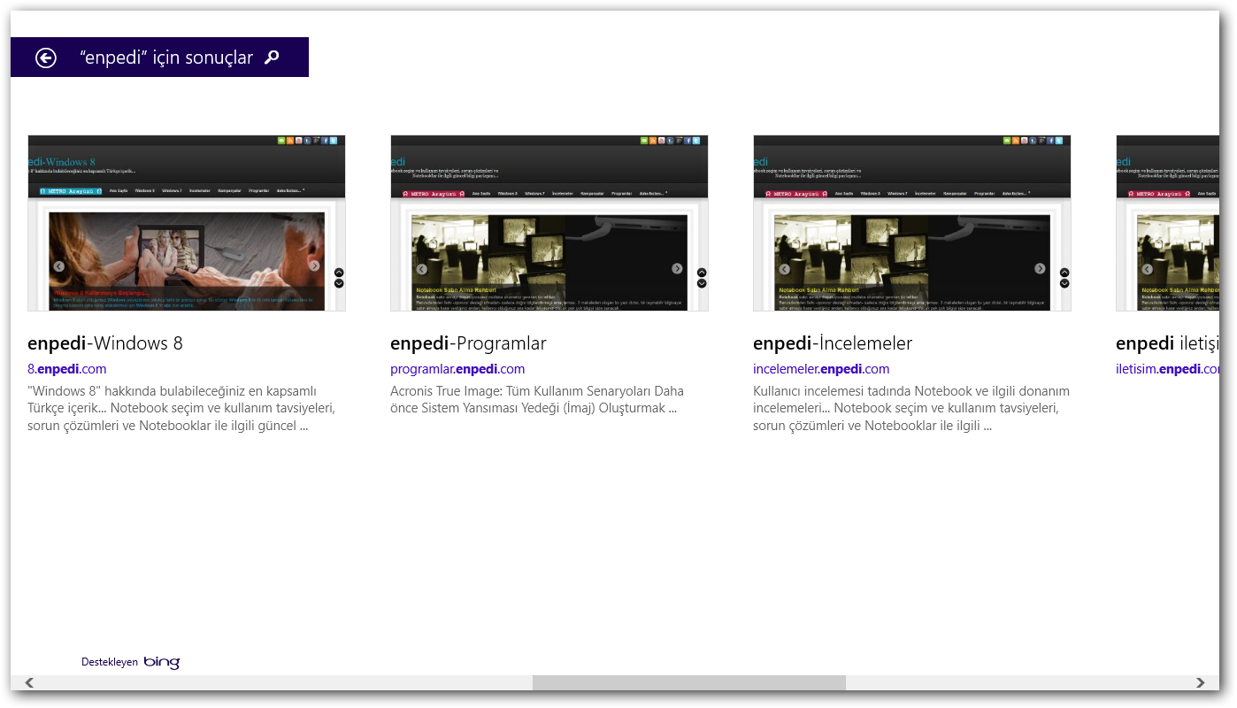The image size is (1237, 708).
Task: Follow the iletisim.enpedi.com URL link
Action: [x=1167, y=369]
